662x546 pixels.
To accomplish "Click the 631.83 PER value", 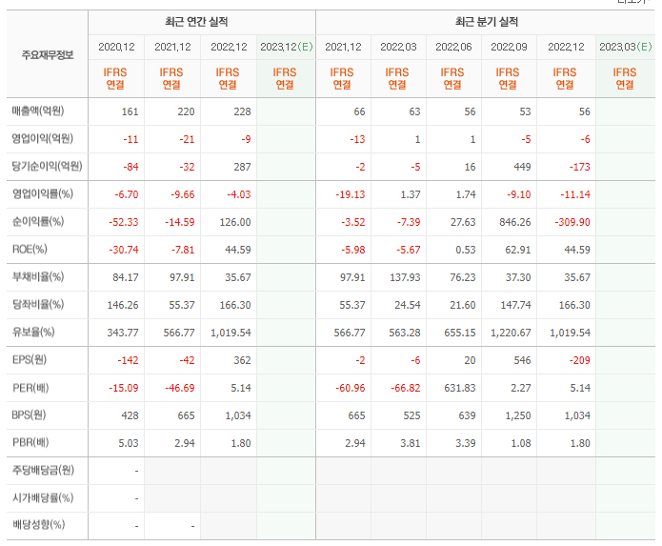I will 460,389.
